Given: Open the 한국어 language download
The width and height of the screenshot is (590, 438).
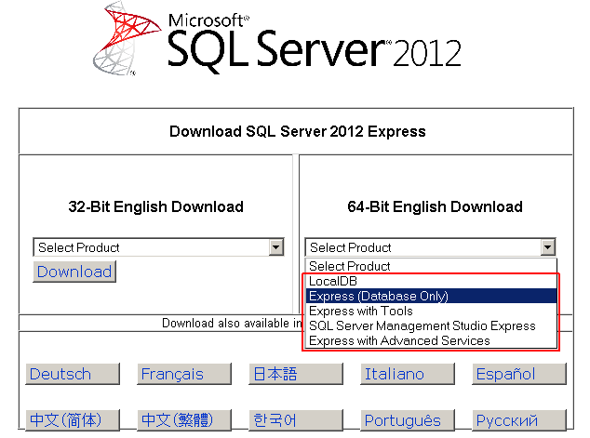Looking at the screenshot, I should (x=296, y=420).
